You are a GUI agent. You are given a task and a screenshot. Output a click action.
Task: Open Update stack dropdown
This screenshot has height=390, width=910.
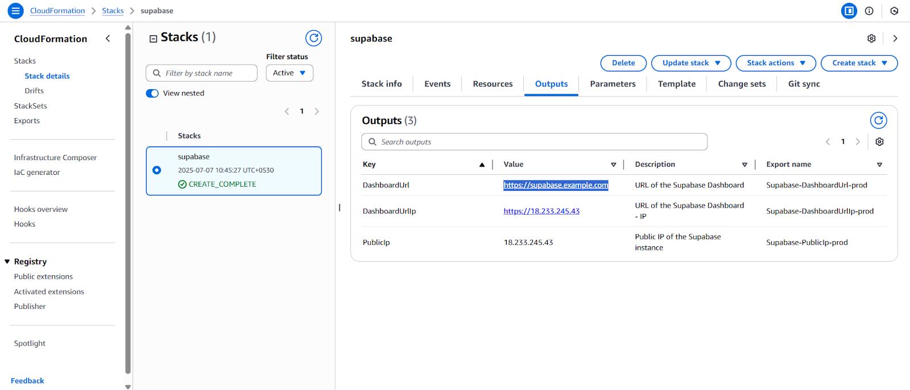[692, 63]
